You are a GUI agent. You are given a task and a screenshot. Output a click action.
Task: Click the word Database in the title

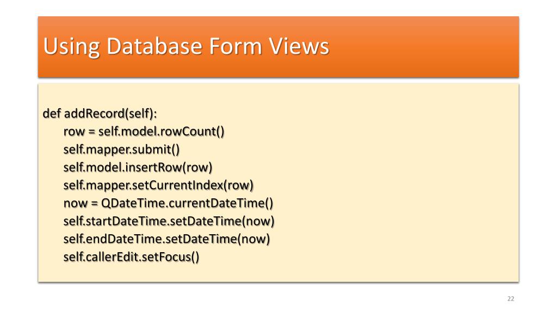point(154,46)
